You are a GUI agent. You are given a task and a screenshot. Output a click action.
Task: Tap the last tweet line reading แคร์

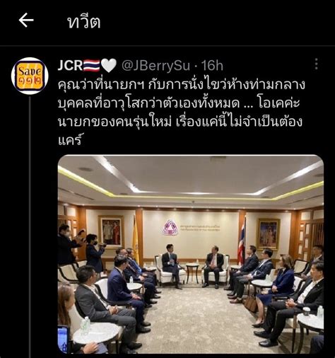click(70, 141)
